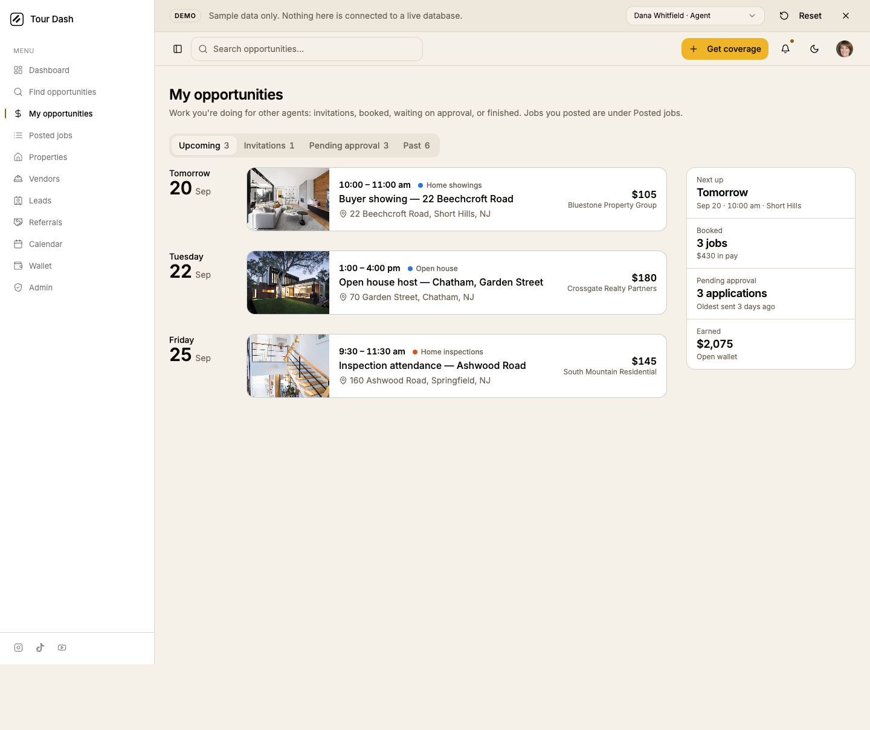Click the Home inspections tag
This screenshot has width=870, height=730.
tap(448, 352)
